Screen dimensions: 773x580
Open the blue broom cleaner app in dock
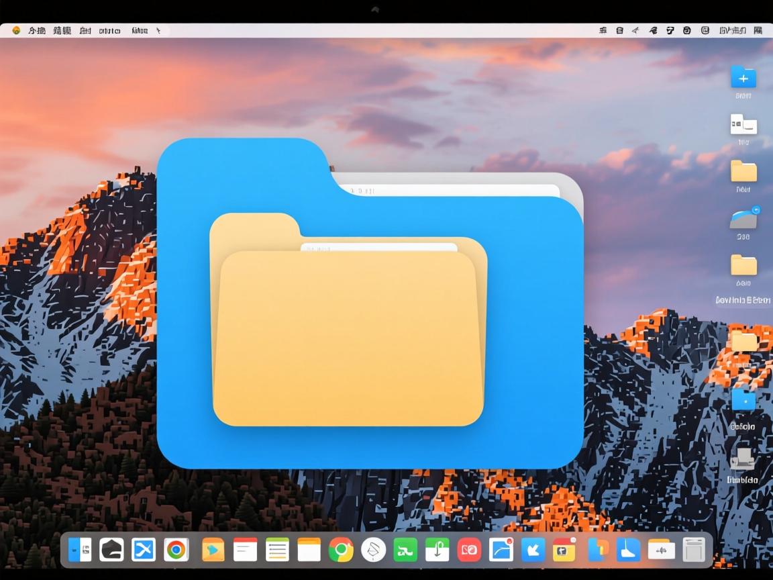tap(629, 550)
